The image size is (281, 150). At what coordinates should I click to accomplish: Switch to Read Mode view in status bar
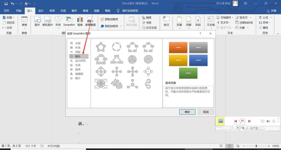point(221,146)
